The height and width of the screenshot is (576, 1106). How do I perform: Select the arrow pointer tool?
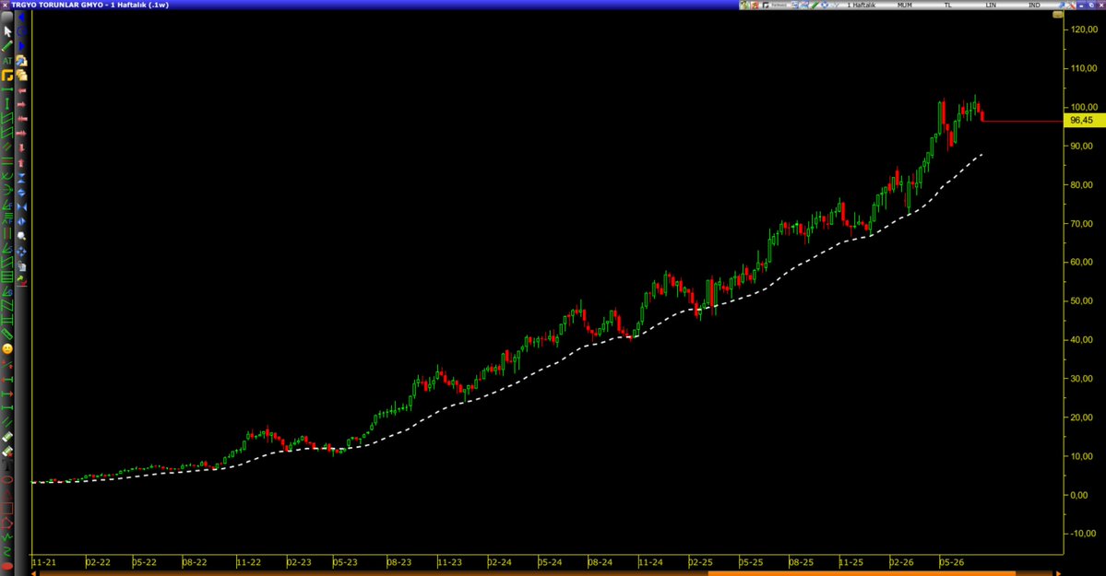[x=7, y=31]
